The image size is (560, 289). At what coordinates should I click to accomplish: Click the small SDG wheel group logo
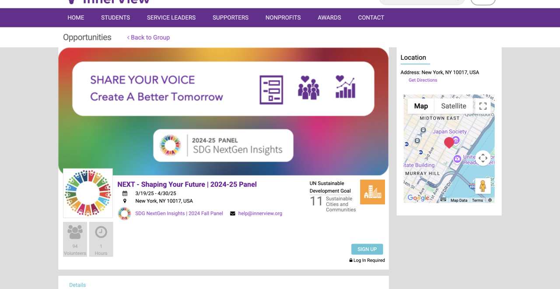click(x=124, y=213)
